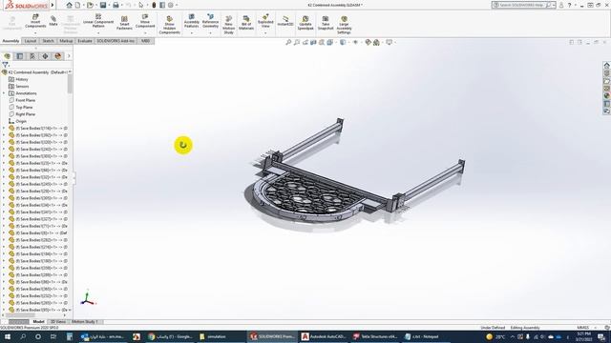Click the Smart Fasteners tool

124,23
